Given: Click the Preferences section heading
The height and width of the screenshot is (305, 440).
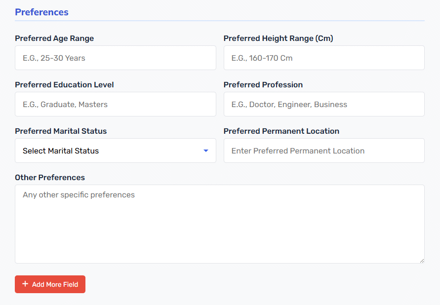Looking at the screenshot, I should coord(41,12).
